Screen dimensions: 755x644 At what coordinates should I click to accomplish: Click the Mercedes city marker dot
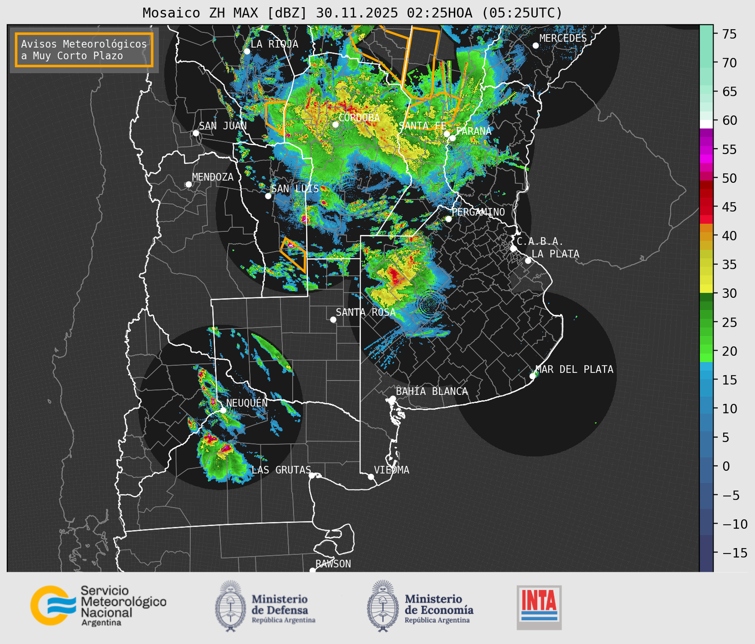coord(535,46)
